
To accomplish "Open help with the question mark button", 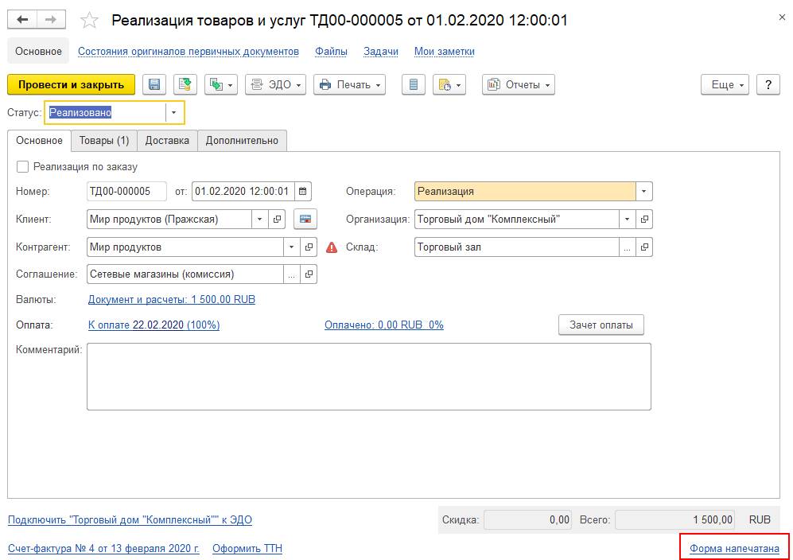I will click(x=768, y=84).
